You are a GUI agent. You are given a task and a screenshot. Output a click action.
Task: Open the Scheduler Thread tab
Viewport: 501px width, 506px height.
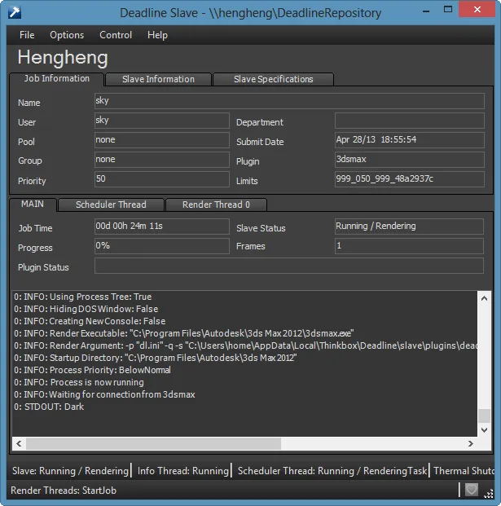coord(111,205)
